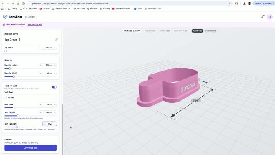
Task: Open the Chrome profile picture
Action: pos(250,3)
